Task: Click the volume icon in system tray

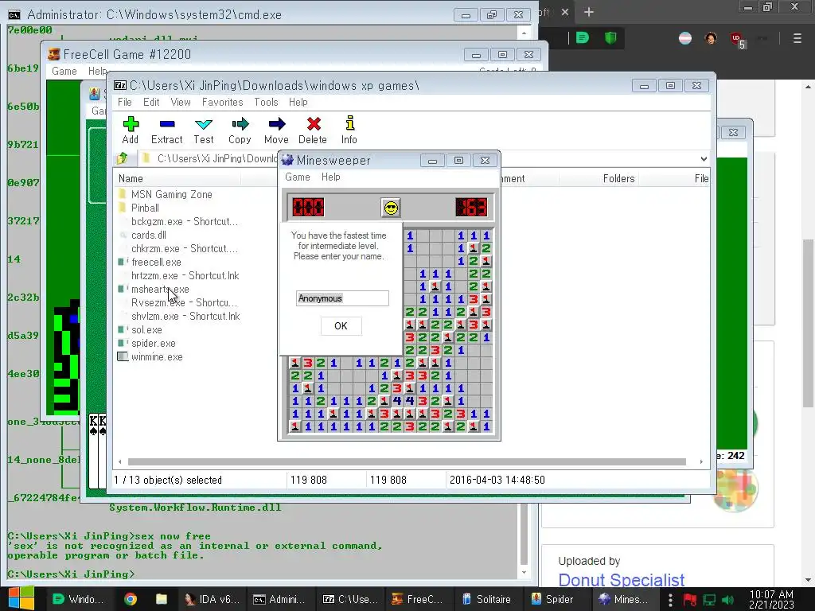Action: tap(727, 600)
